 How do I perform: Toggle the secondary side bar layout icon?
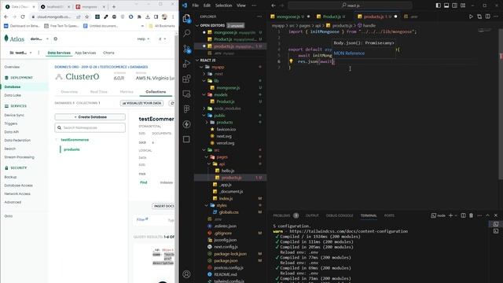point(454,6)
